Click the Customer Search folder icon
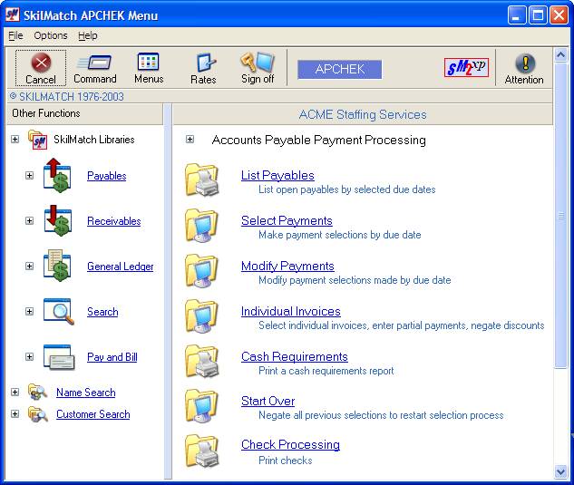Viewport: 574px width, 485px height. tap(37, 414)
